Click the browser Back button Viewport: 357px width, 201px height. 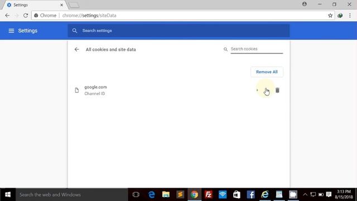click(7, 16)
